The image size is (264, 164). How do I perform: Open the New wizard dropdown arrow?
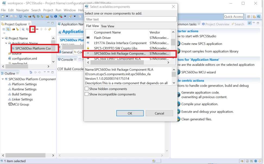(x=7, y=17)
